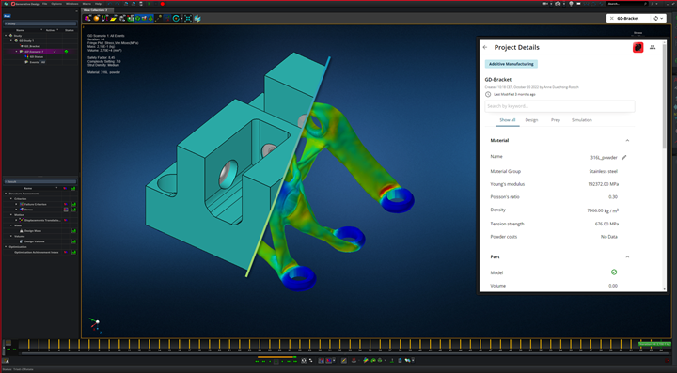This screenshot has height=373, width=677.
Task: Click the circular C rotate-center icon in view toolbar
Action: click(176, 18)
